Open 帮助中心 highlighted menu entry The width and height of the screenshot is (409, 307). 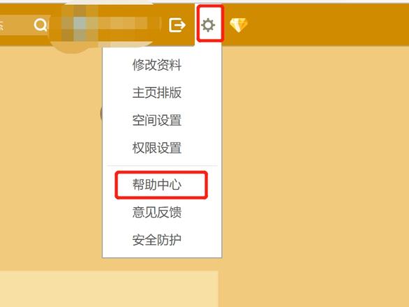157,185
